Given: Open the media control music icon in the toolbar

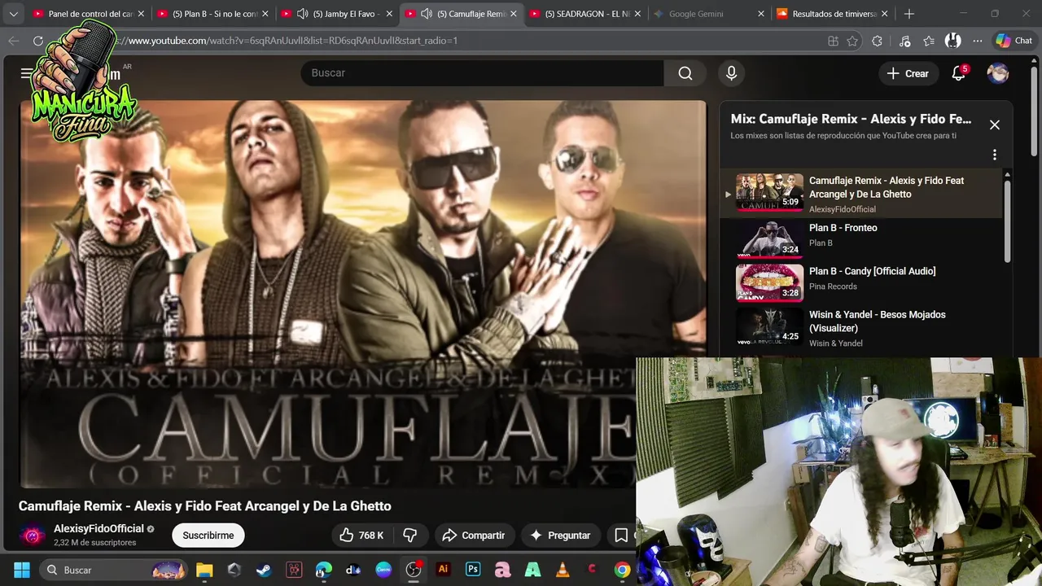Looking at the screenshot, I should coord(904,41).
